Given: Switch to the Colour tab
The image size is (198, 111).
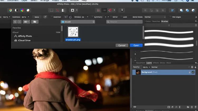Looking at the screenshot, I should [148, 21].
